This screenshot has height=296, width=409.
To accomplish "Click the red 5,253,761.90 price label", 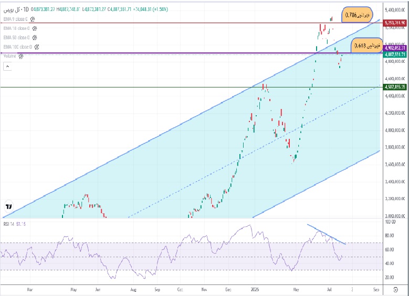I will pyautogui.click(x=395, y=23).
